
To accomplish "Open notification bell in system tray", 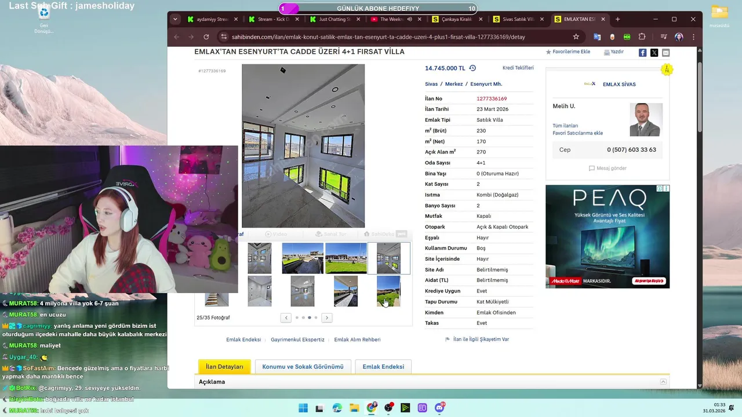I will [x=732, y=408].
